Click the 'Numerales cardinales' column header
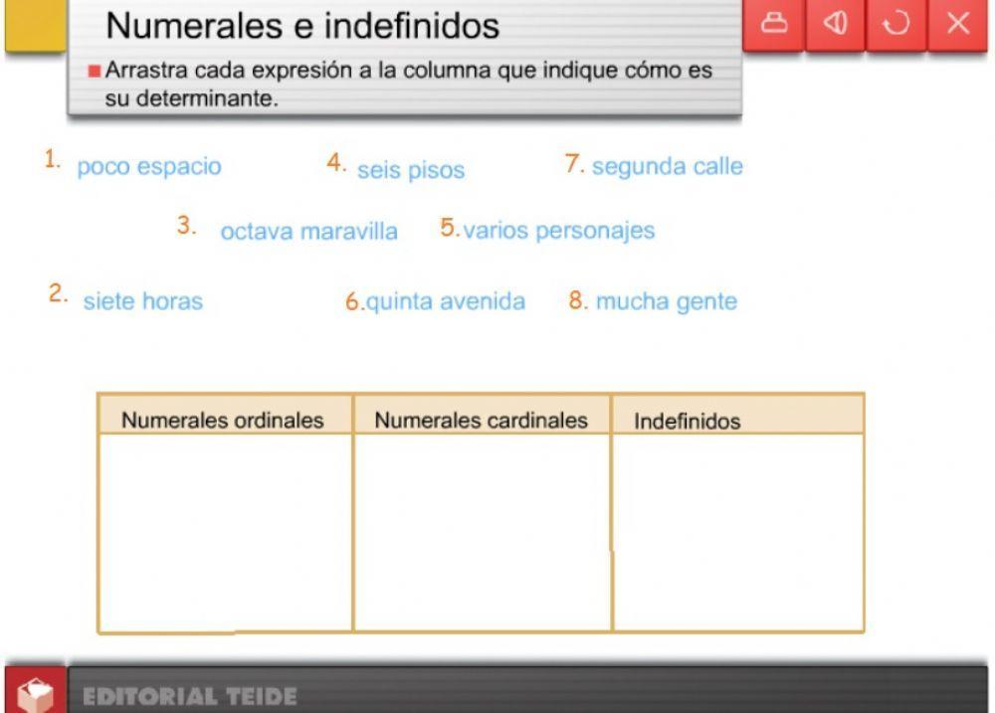Image resolution: width=995 pixels, height=713 pixels. pos(481,420)
